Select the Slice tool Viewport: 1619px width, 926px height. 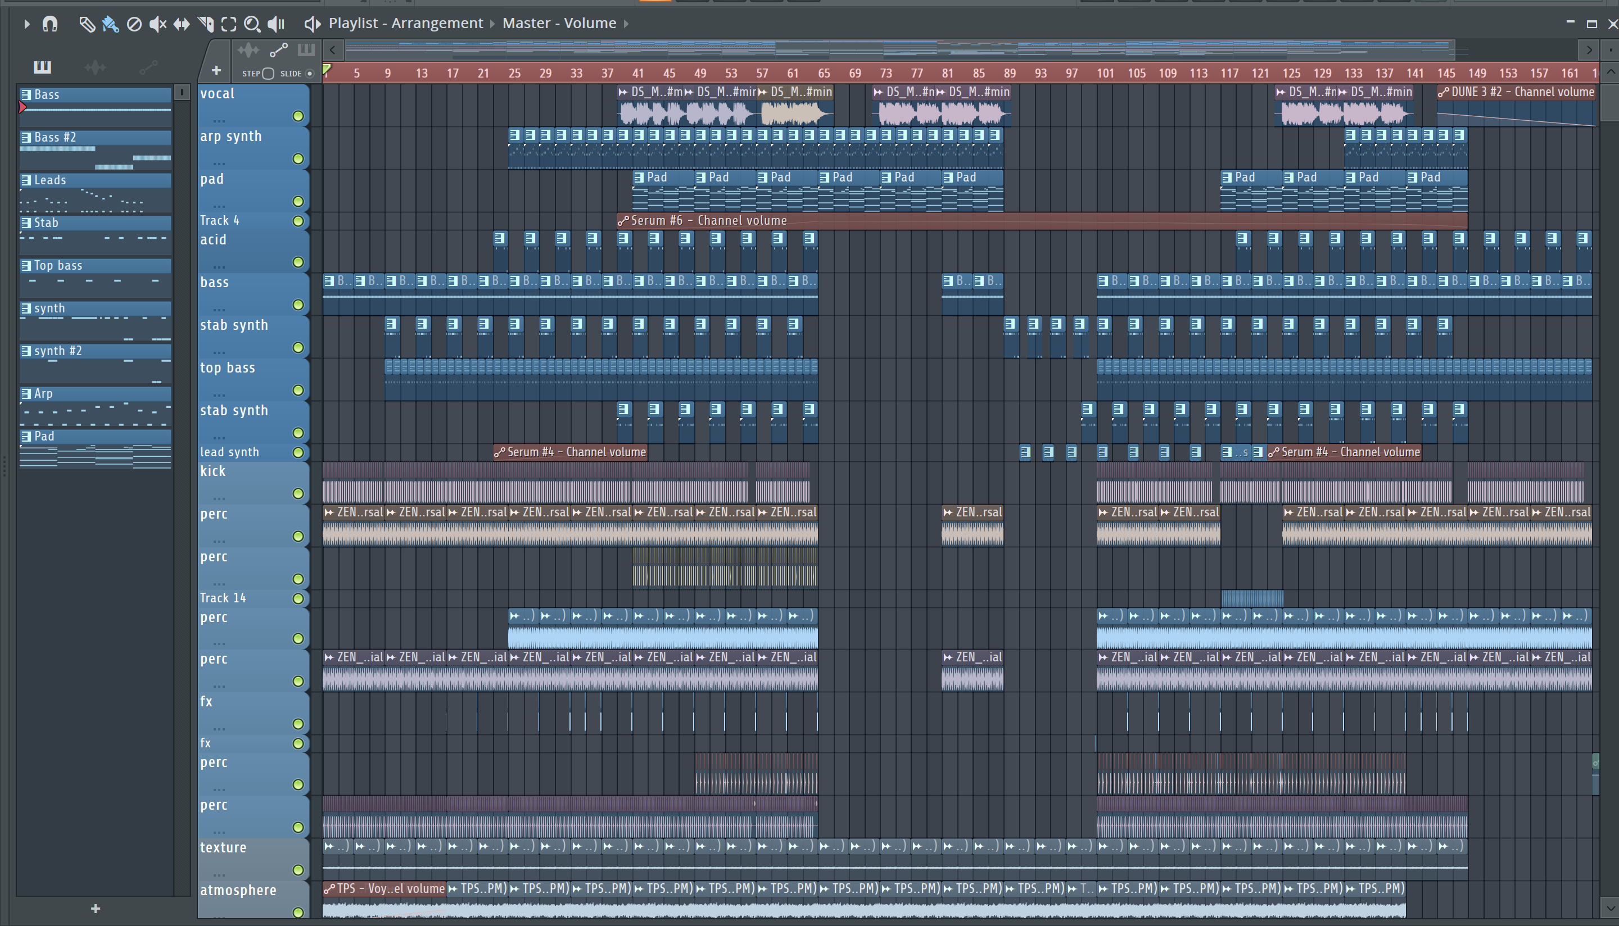click(206, 24)
